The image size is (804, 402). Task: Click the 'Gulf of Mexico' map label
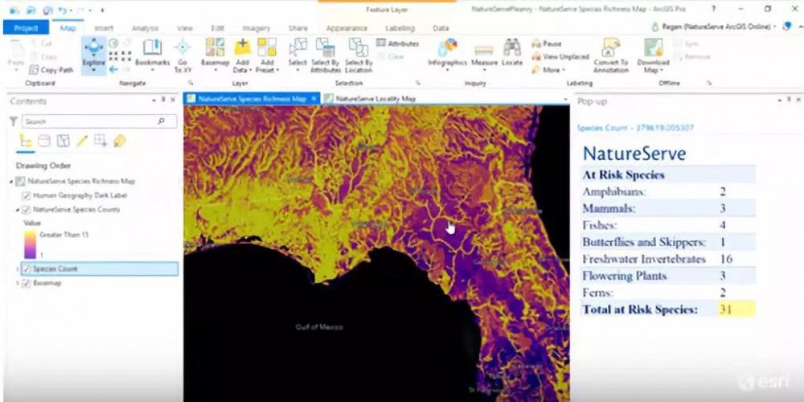point(319,327)
